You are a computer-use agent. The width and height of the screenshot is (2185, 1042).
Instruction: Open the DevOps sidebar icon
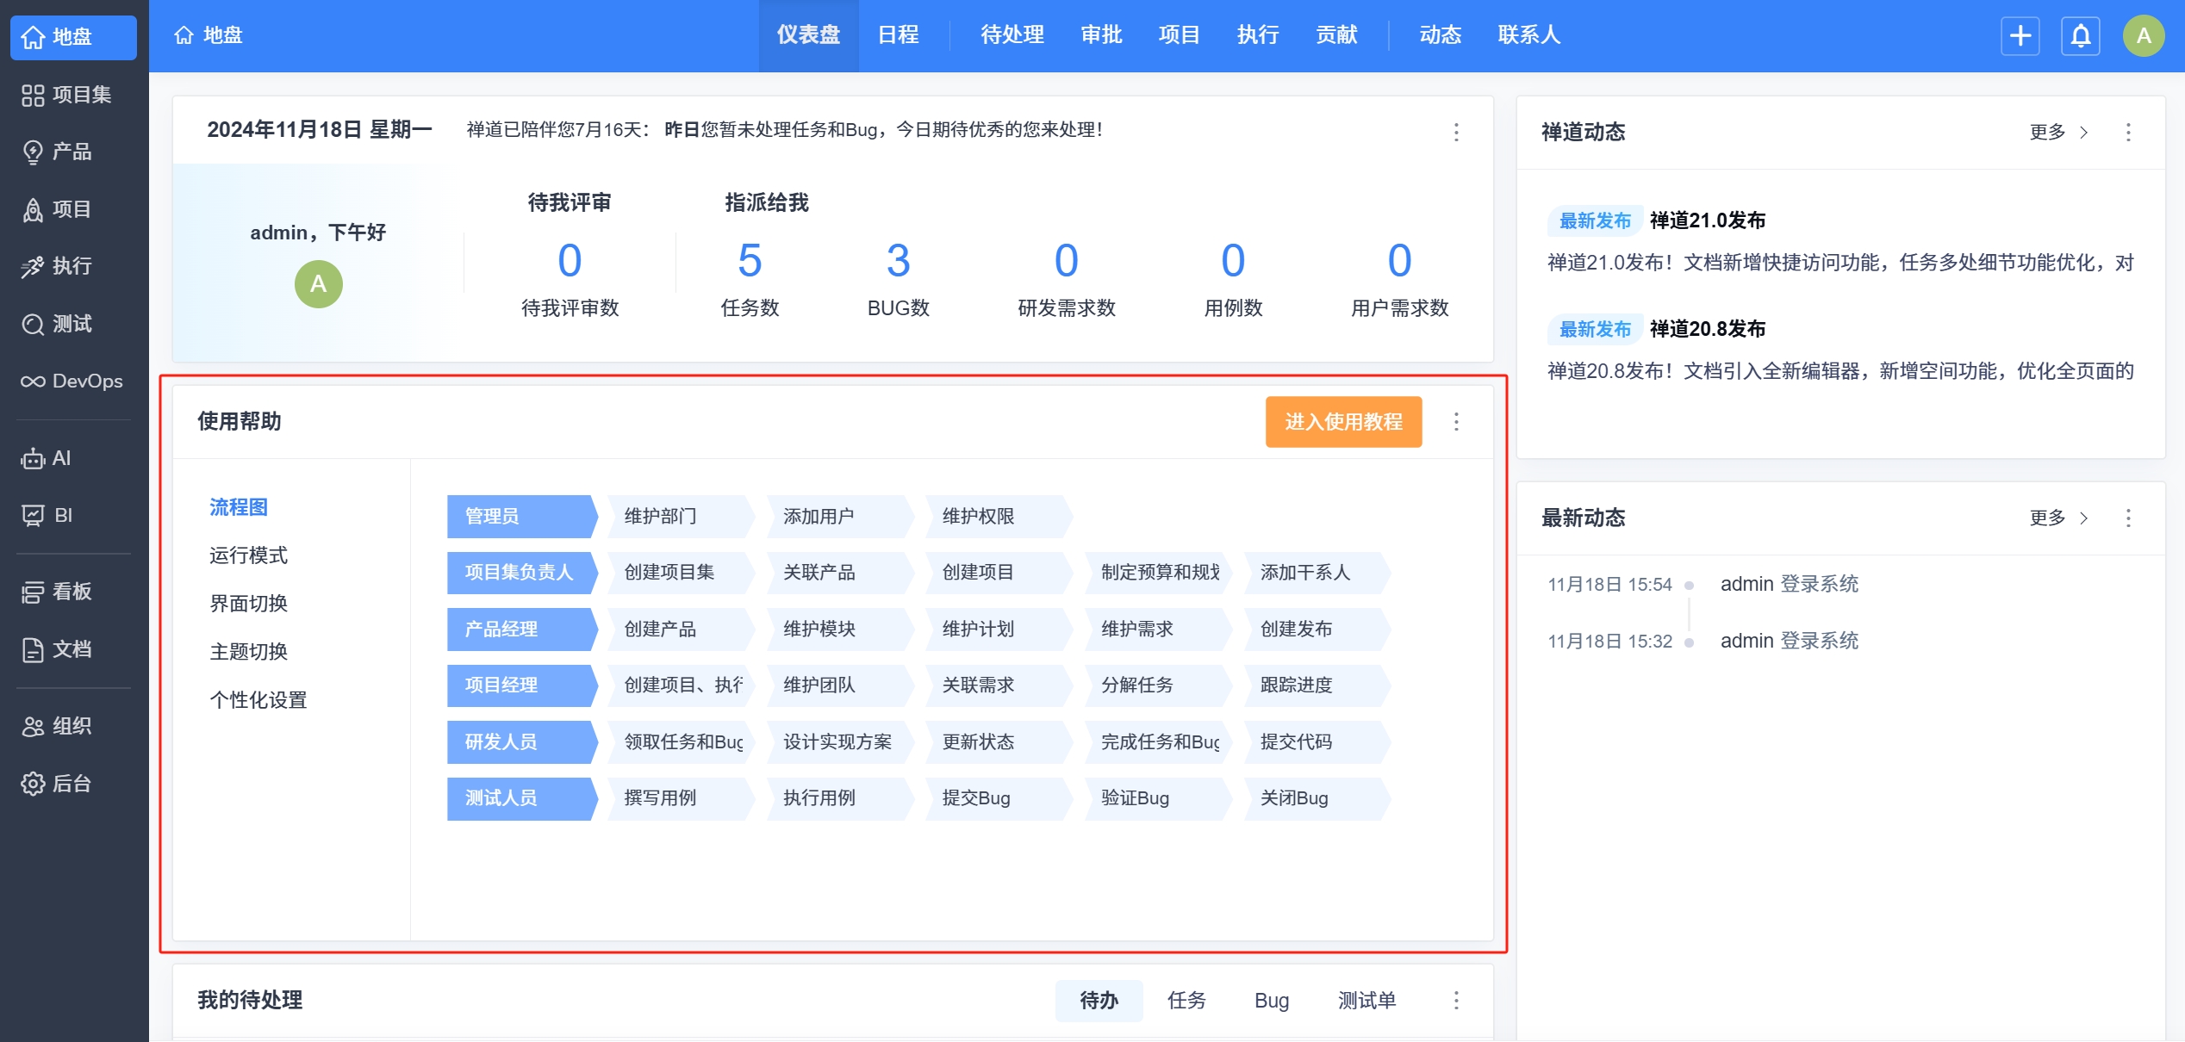click(33, 381)
